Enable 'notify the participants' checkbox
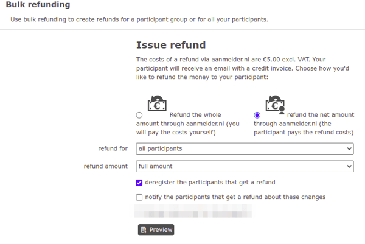Viewport: 365px width, 244px height. [x=139, y=197]
